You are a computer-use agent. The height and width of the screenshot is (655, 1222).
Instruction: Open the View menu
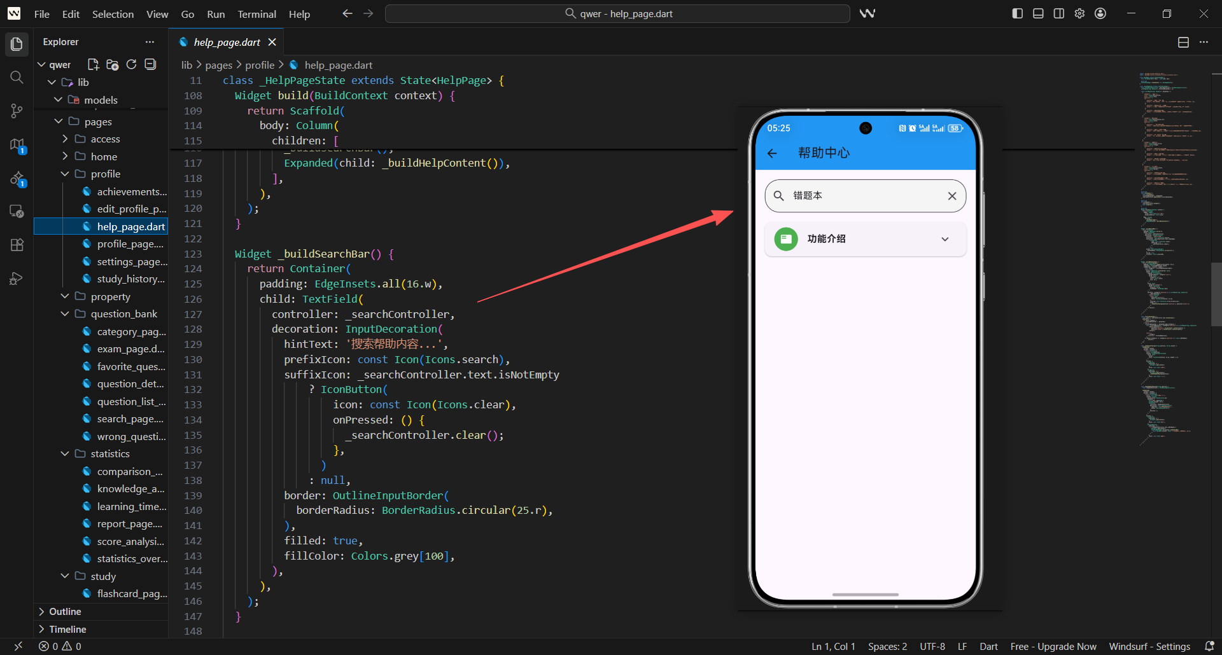[157, 14]
